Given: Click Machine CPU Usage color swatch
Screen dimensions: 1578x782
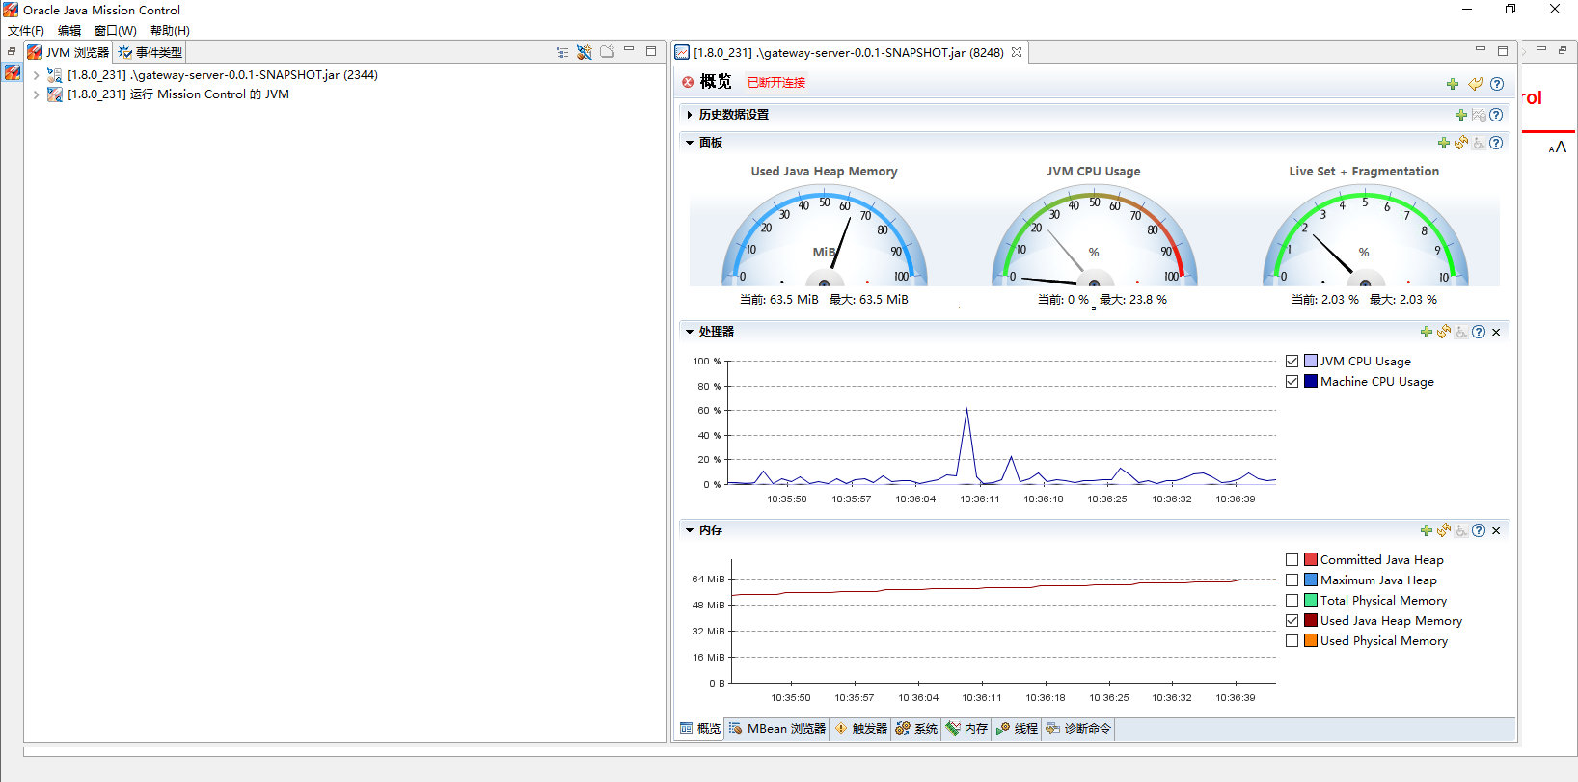Looking at the screenshot, I should (x=1311, y=381).
